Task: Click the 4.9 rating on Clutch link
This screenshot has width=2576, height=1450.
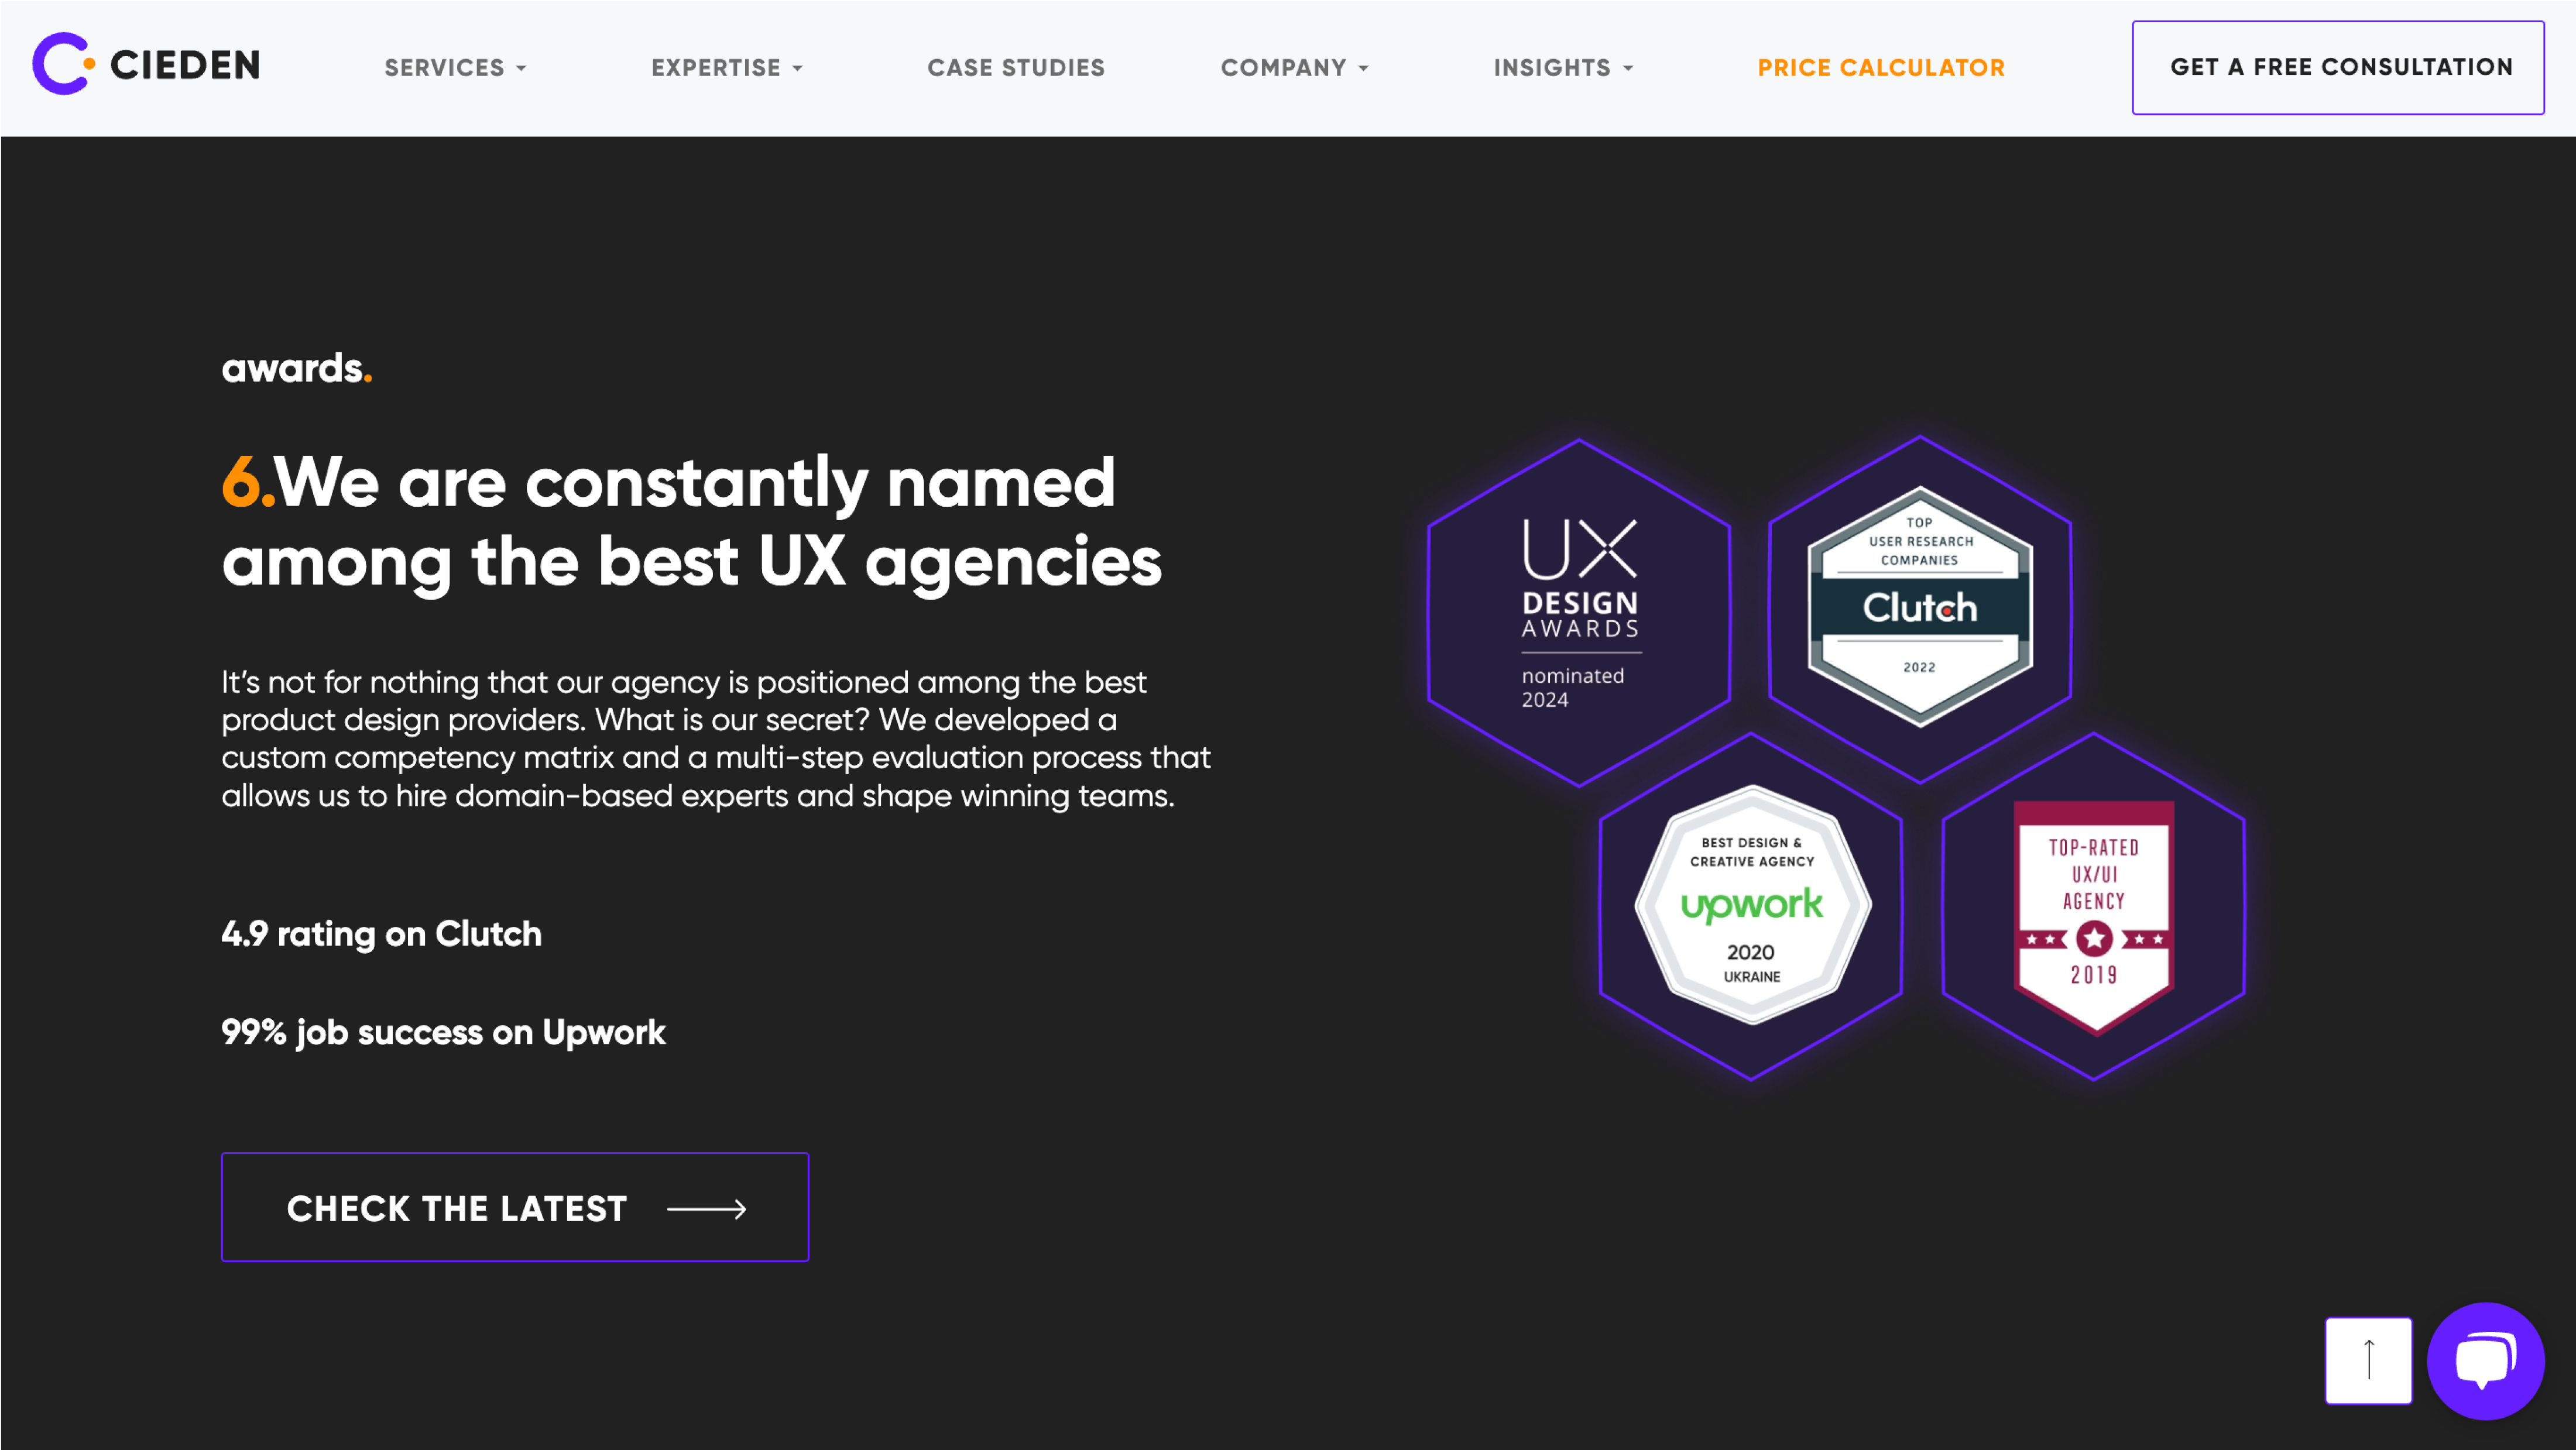Action: [382, 932]
